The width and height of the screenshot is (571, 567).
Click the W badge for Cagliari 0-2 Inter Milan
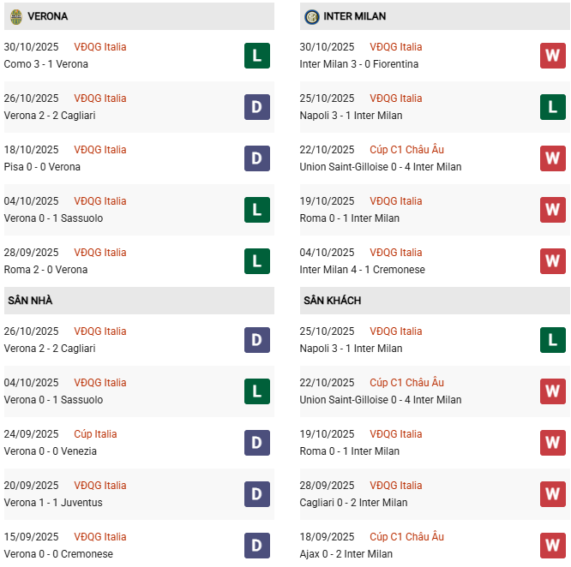(552, 494)
